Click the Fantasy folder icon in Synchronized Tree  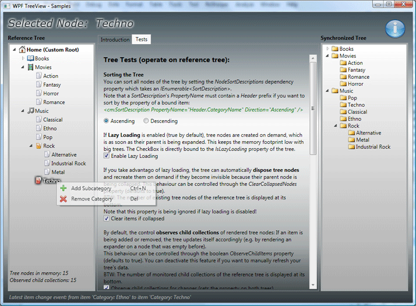pyautogui.click(x=343, y=70)
